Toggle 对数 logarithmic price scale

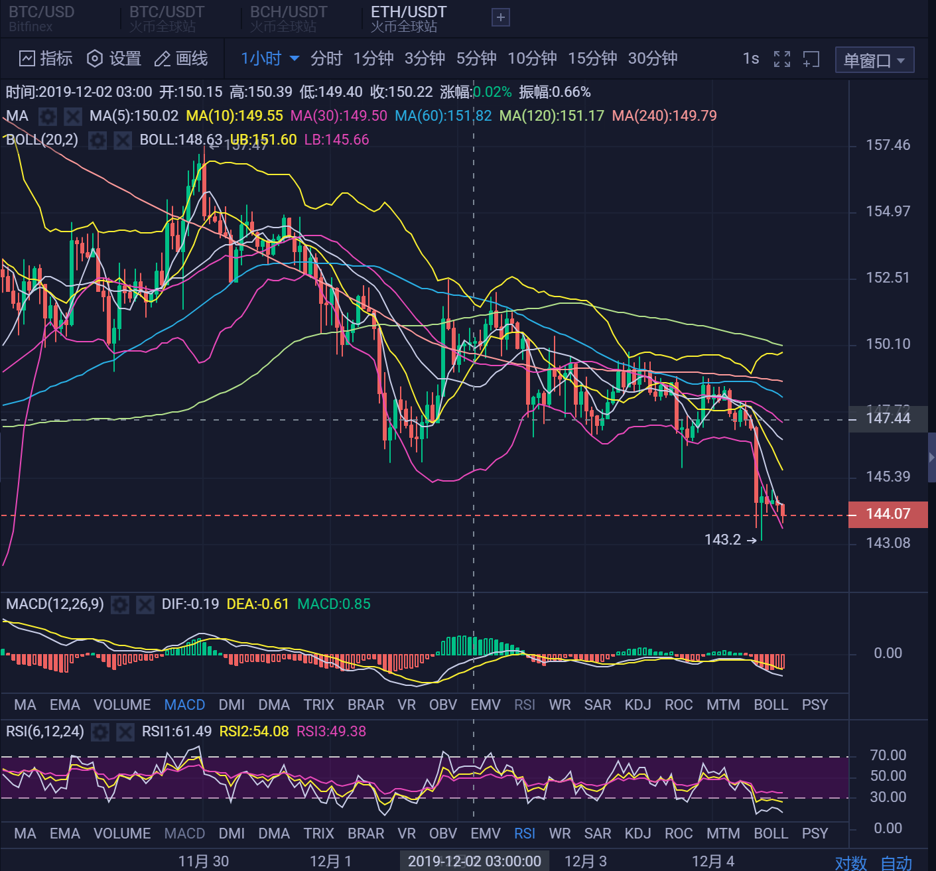tap(851, 862)
